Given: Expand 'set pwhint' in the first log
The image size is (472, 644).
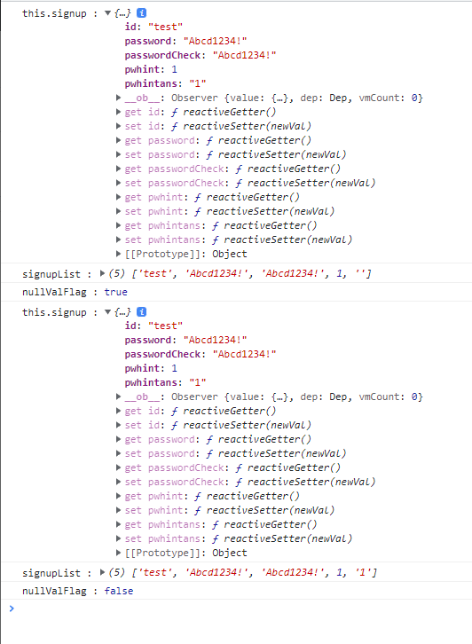Looking at the screenshot, I should (118, 211).
